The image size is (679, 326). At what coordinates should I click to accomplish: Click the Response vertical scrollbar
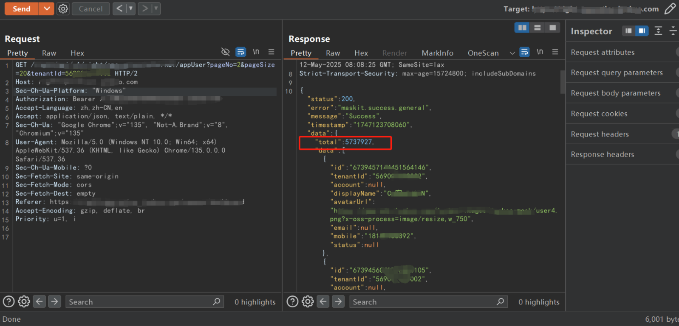point(563,81)
